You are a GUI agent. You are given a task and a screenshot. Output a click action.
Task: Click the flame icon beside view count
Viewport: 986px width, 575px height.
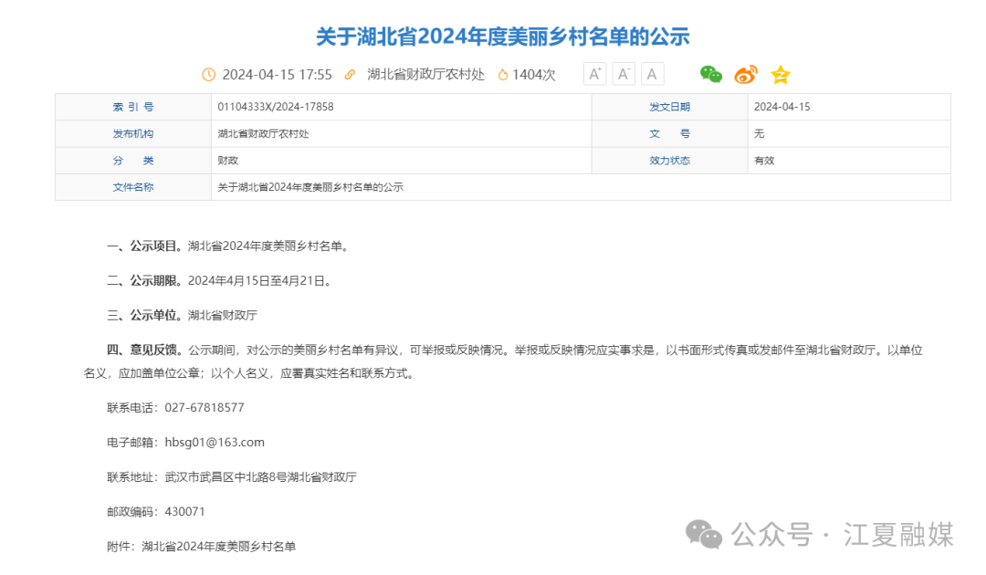click(x=502, y=74)
